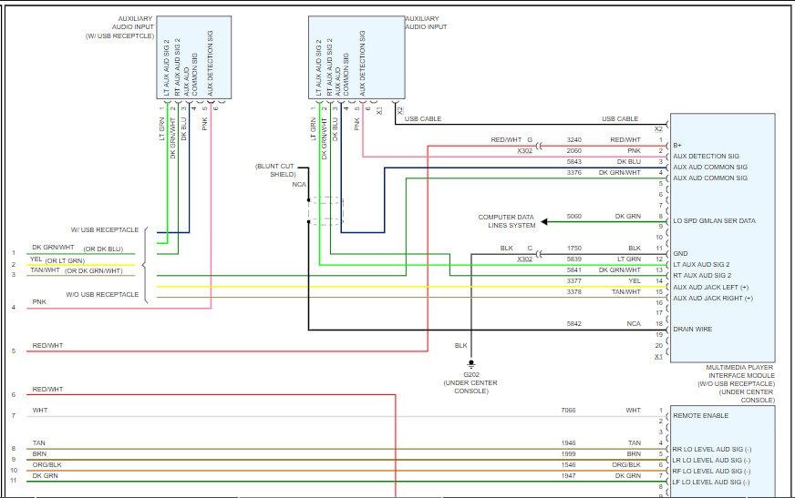Select the "AUX DETECTION SIG" label on module pin 2

[x=707, y=157]
